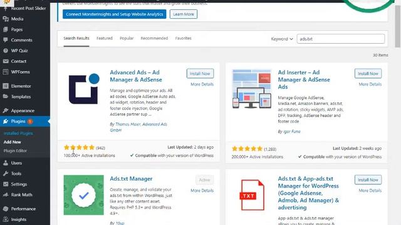Image resolution: width=401 pixels, height=225 pixels.
Task: Open More Details for Advanced Ads
Action: click(202, 84)
